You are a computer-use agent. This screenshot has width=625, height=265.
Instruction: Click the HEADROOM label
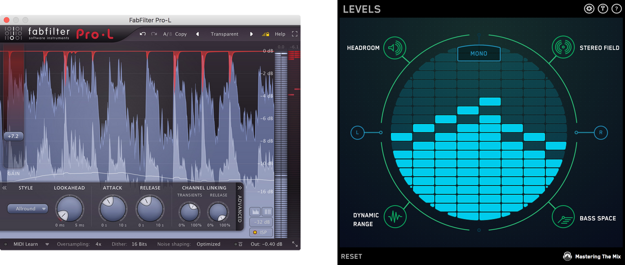(363, 48)
